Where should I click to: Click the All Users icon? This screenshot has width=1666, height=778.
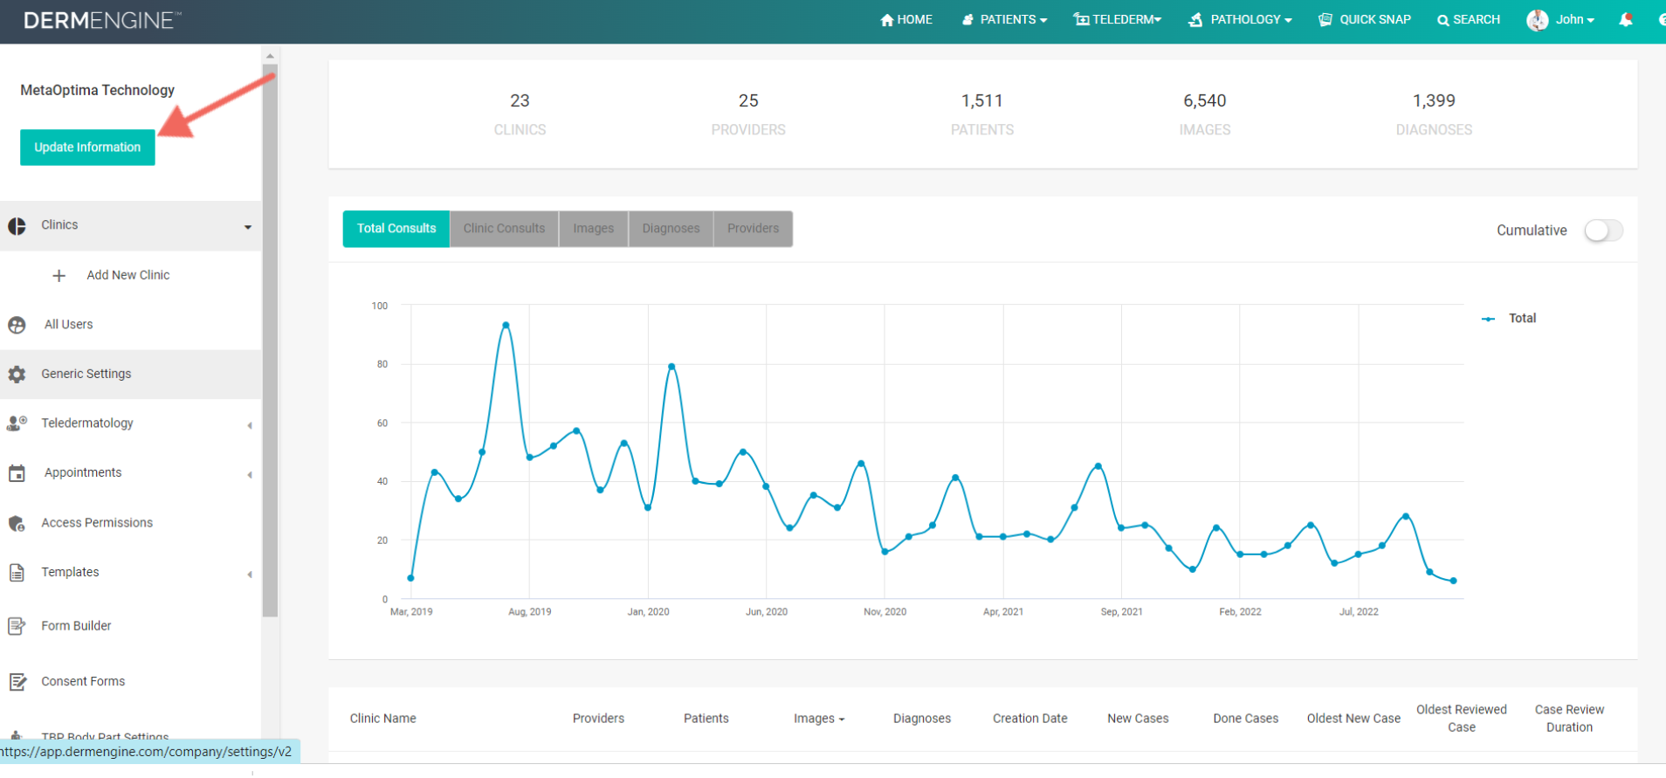click(17, 325)
